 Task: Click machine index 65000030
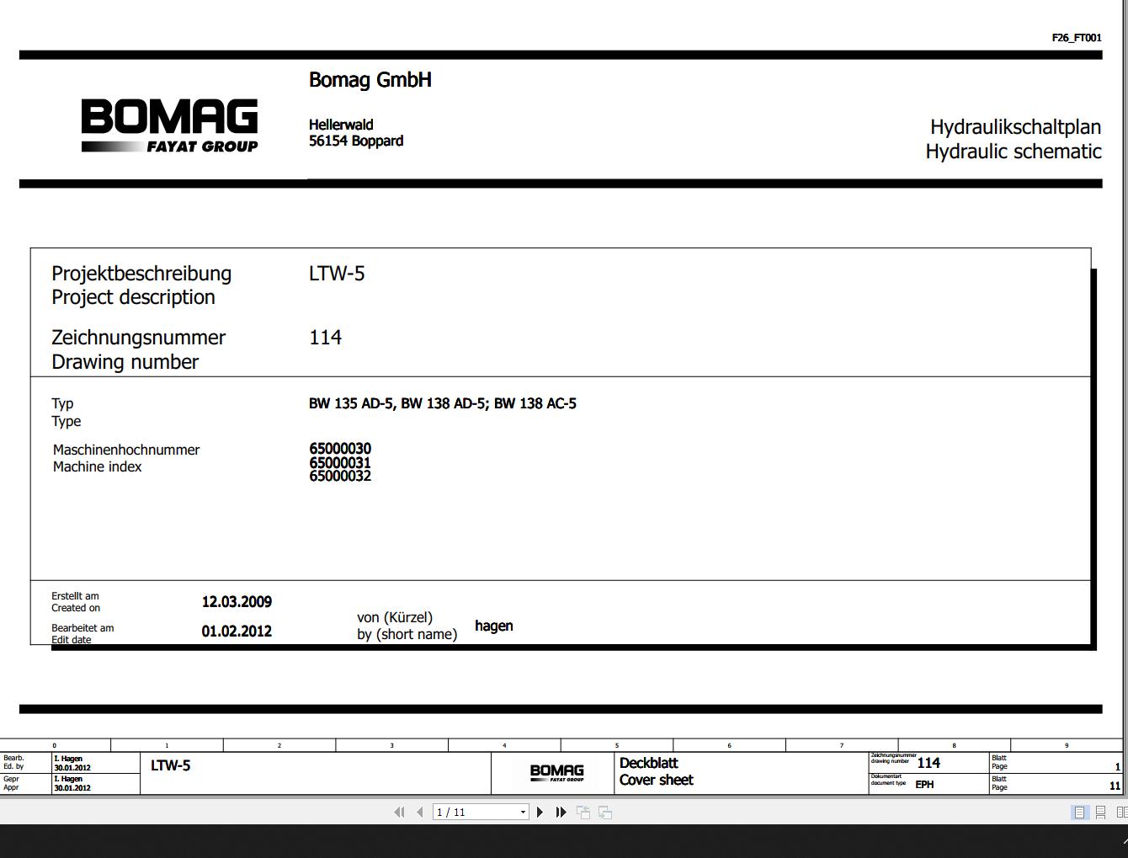pyautogui.click(x=340, y=449)
